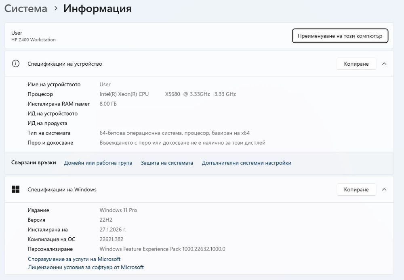Select the install date 27.1.2026 г.
This screenshot has height=280, width=404.
pyautogui.click(x=113, y=230)
